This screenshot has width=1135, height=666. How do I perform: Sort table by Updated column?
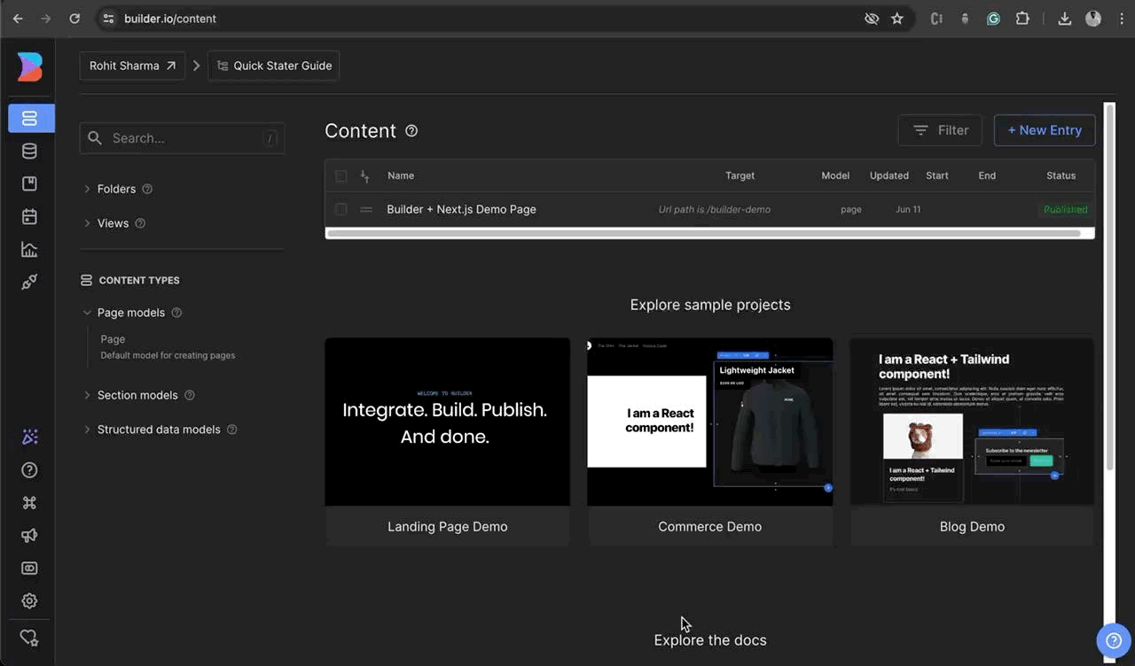tap(888, 175)
